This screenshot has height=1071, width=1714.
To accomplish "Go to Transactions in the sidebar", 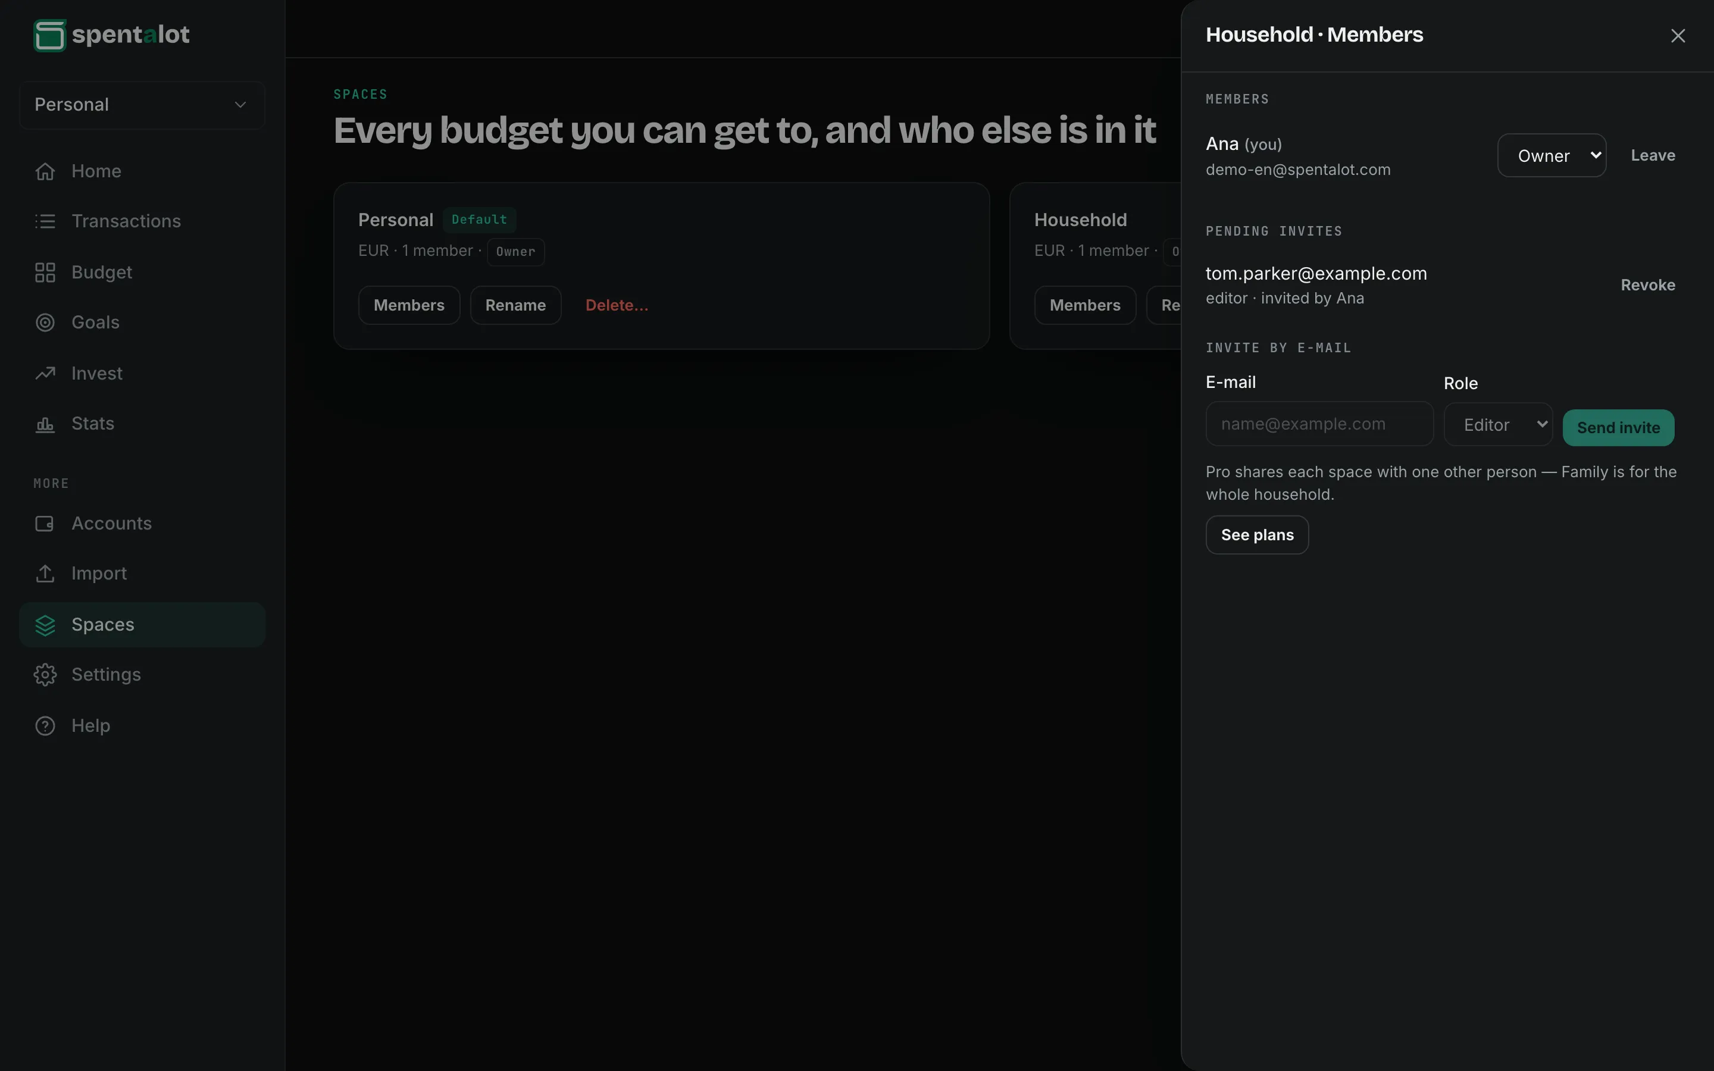I will (x=142, y=221).
